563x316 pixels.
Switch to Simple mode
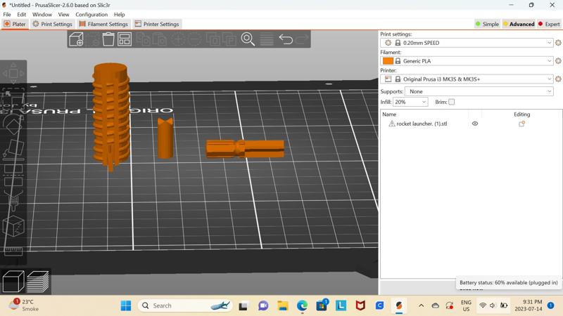point(487,24)
